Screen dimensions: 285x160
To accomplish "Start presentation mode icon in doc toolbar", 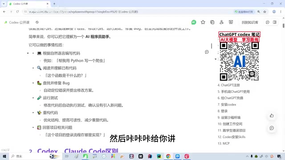I will (x=231, y=22).
